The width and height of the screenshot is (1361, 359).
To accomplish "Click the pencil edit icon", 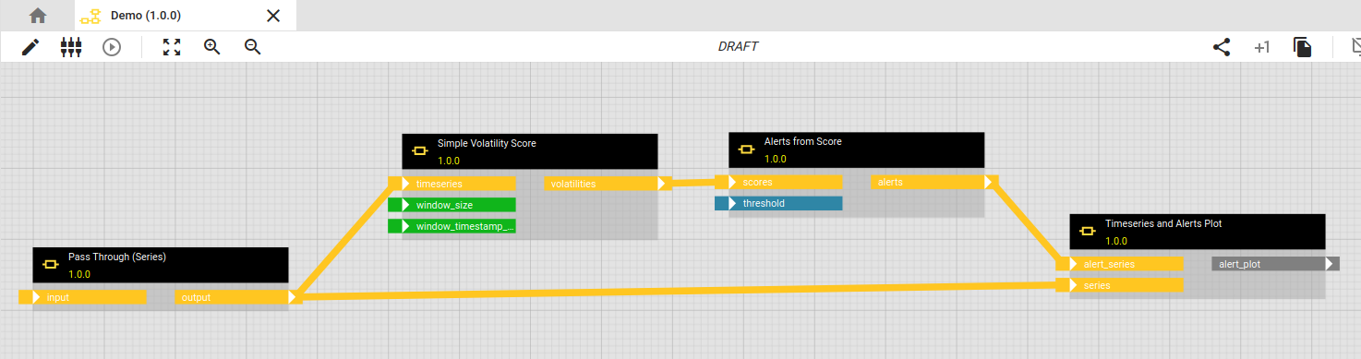I will (30, 47).
